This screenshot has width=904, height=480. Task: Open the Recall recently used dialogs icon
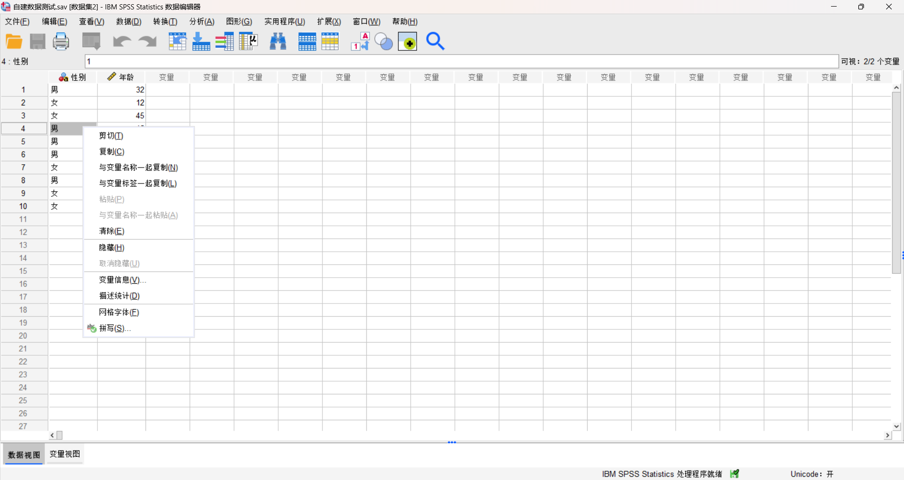coord(91,41)
